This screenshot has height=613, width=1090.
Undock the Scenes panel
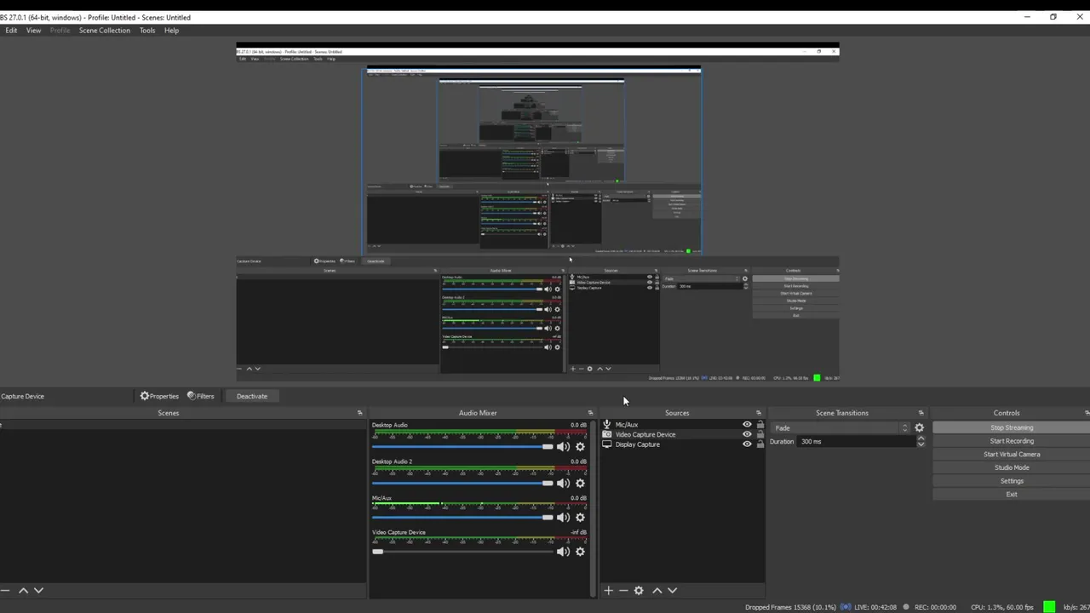[x=359, y=413]
